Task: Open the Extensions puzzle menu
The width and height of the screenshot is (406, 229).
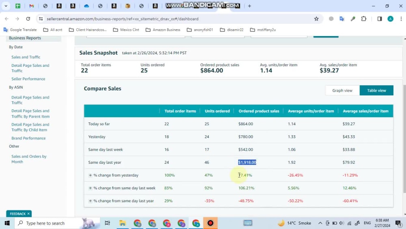Action: 363,19
